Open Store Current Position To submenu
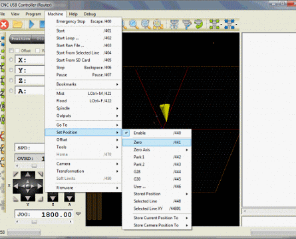The width and height of the screenshot is (296, 239). point(157,218)
